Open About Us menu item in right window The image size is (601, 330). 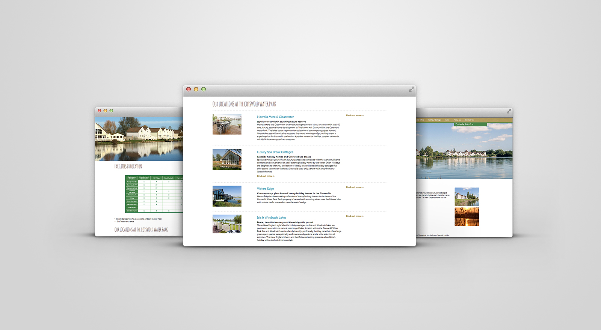(x=457, y=120)
